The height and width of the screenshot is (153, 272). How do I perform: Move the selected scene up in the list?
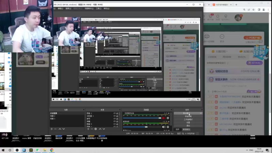click(x=60, y=129)
